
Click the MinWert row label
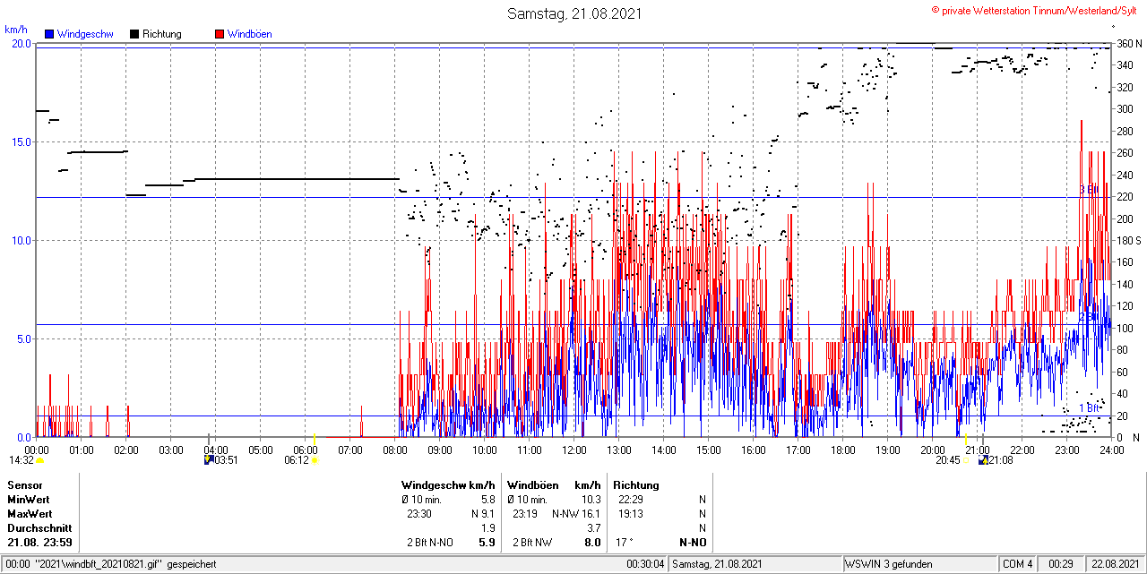pos(29,500)
